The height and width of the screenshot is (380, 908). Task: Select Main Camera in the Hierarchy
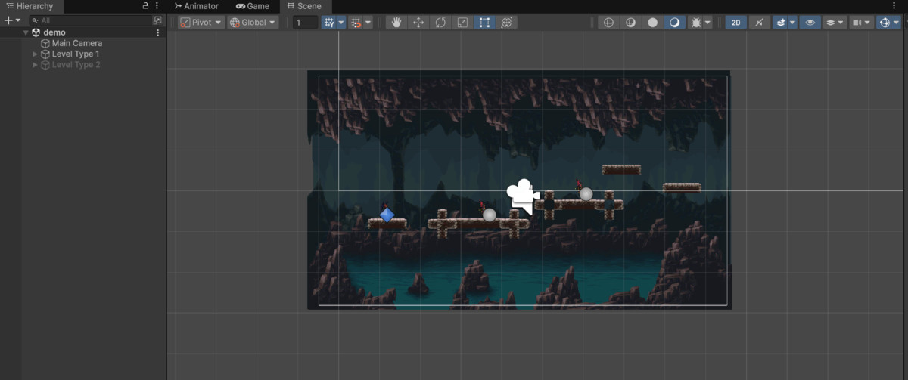point(76,43)
